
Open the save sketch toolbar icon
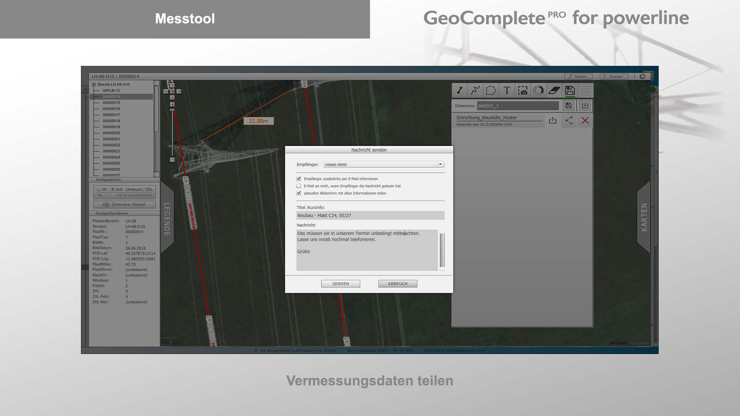point(570,91)
